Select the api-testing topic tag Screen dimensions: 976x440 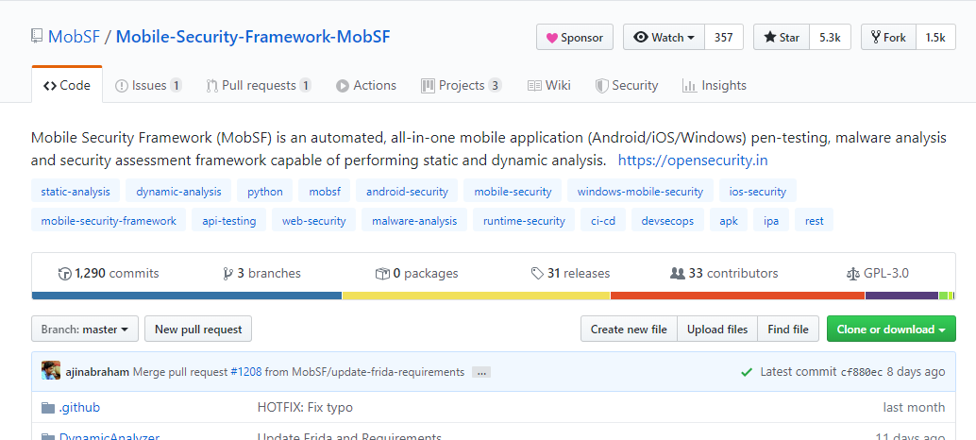click(x=229, y=220)
